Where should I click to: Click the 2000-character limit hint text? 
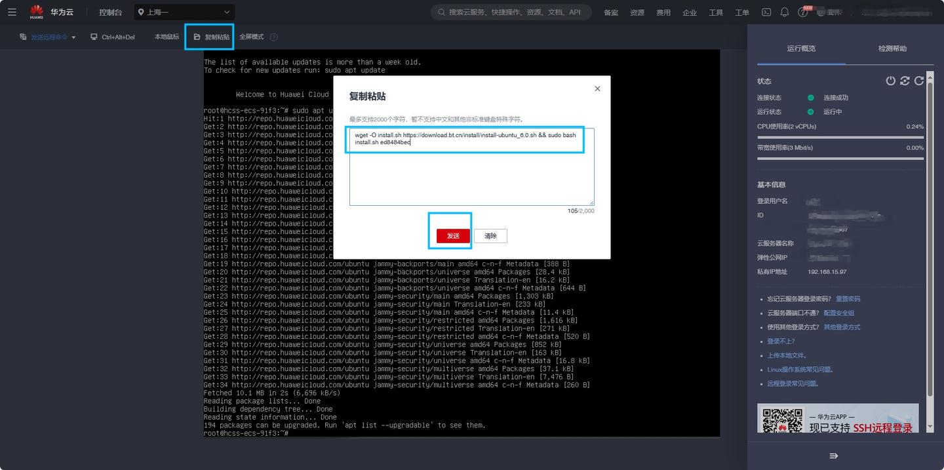(x=436, y=119)
